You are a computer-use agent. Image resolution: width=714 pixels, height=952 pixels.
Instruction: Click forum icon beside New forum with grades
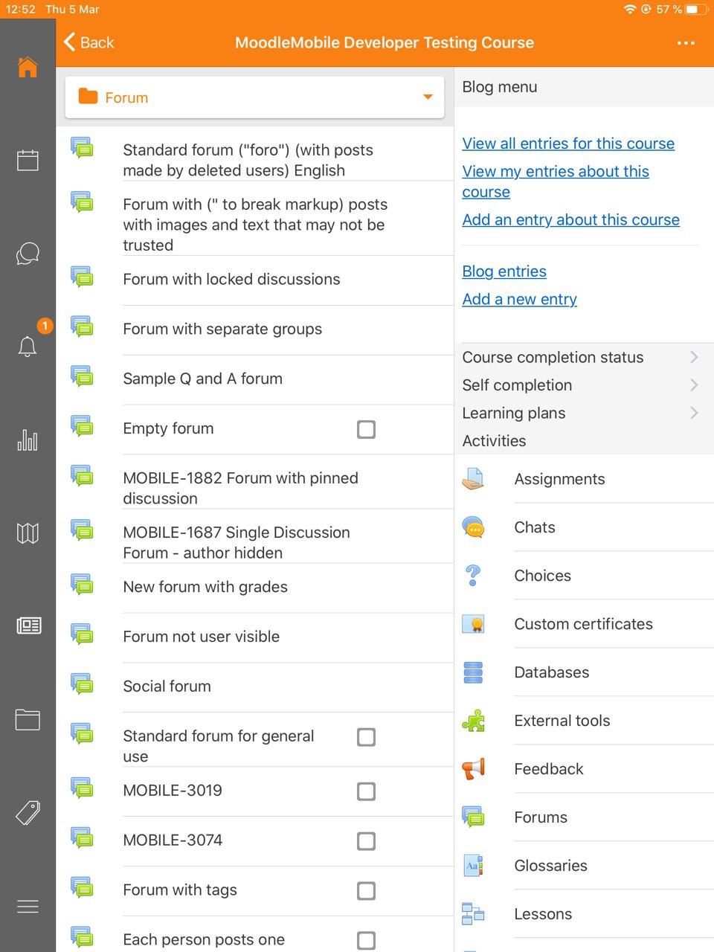click(x=82, y=585)
